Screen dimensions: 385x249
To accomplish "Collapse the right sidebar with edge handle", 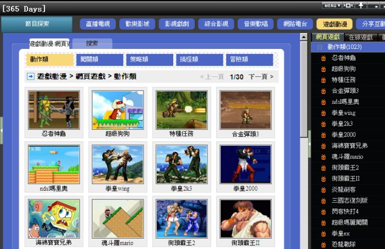I will 309,144.
